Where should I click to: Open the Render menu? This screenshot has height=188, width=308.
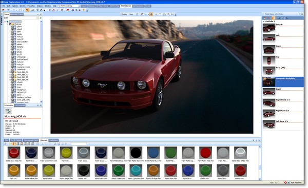(23, 6)
